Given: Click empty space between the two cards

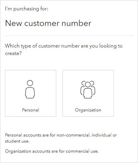Looking at the screenshot, I should (x=59, y=93).
